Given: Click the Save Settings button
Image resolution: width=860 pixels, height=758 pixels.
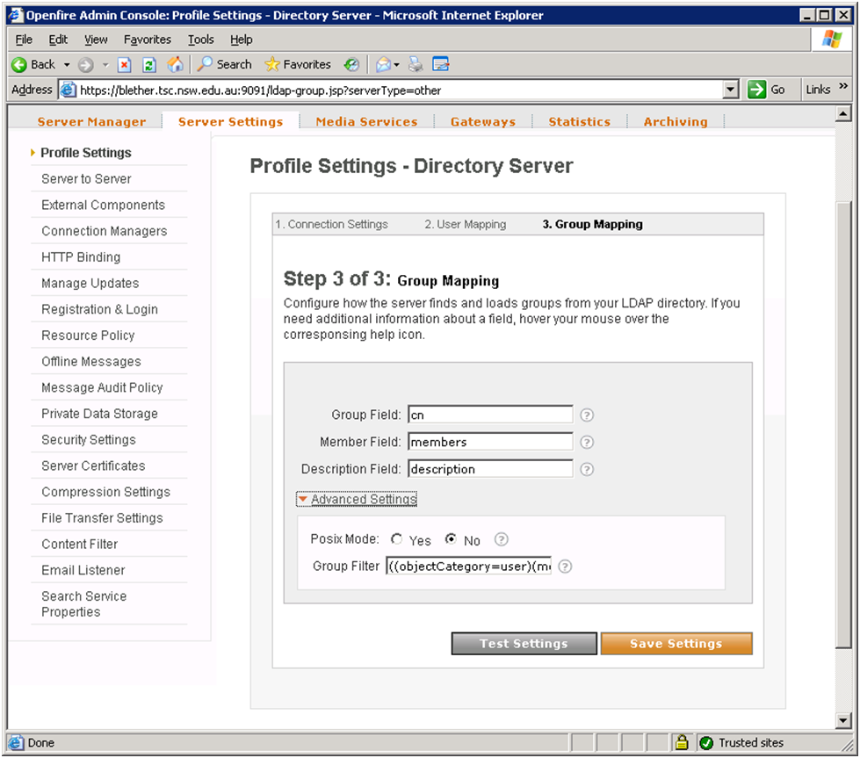Looking at the screenshot, I should (676, 643).
